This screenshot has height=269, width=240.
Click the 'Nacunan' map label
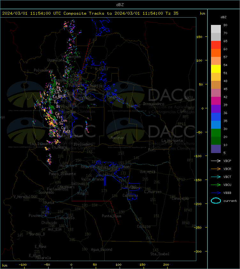tap(117, 138)
